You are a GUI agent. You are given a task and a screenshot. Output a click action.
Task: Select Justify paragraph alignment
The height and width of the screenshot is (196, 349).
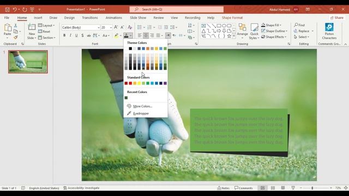pyautogui.click(x=158, y=35)
